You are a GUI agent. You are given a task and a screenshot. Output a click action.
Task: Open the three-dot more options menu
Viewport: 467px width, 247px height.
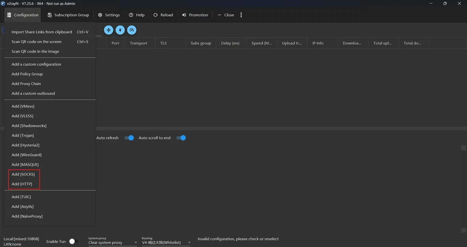[x=241, y=15]
